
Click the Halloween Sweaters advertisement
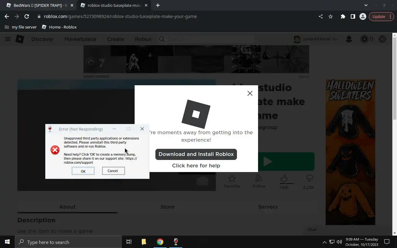pos(350,152)
